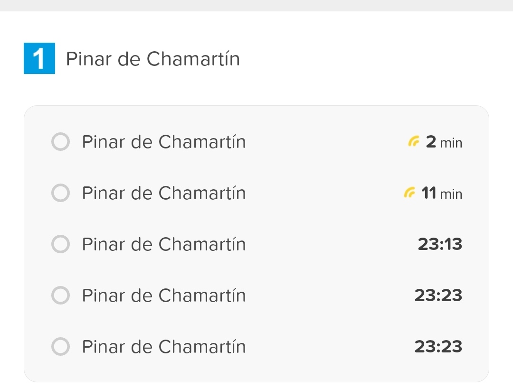Click Pinar de Chamartín label in fourth row
Screen dimensions: 513x388
coord(164,296)
